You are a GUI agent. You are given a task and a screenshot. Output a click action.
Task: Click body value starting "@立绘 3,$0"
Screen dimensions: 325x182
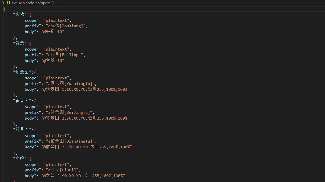[x=83, y=176]
